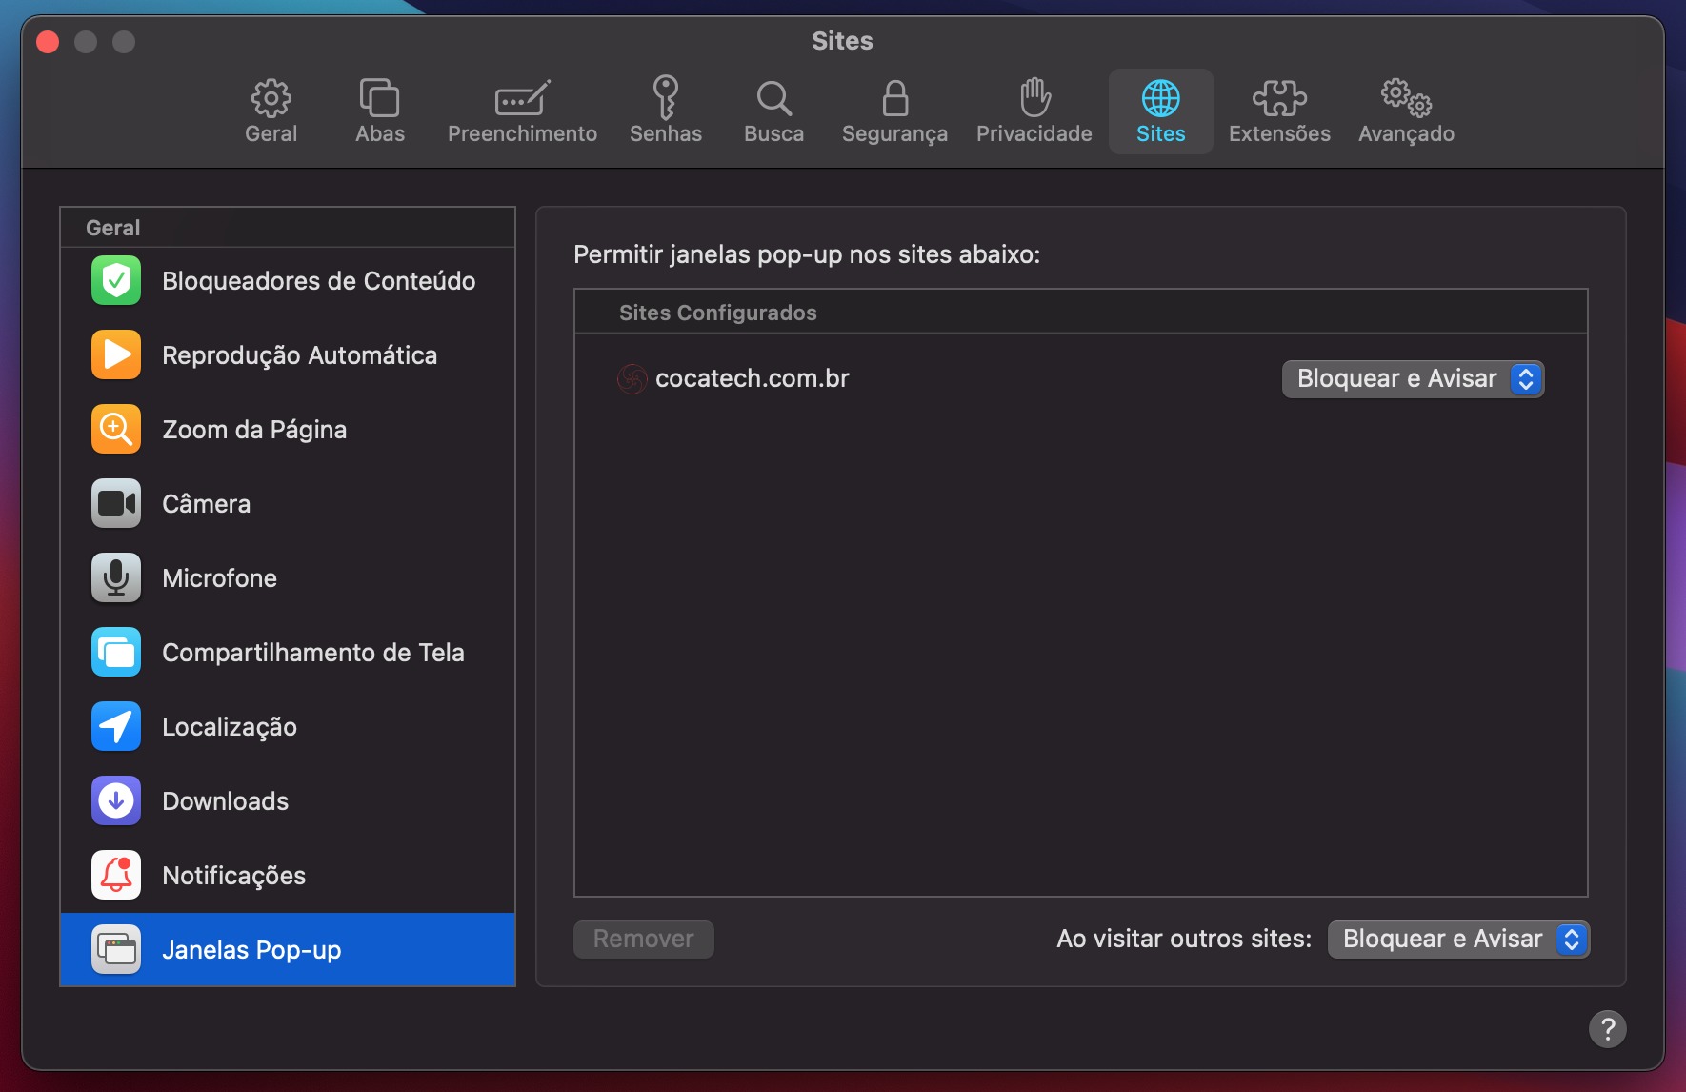The height and width of the screenshot is (1092, 1686).
Task: Open popup setting dropdown for cocatech.com.br
Action: [1413, 378]
